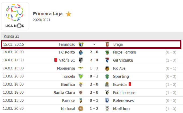Screen dimensions: 183x113
Task: Click the Paços Ferreira club crest
Action: click(108, 52)
